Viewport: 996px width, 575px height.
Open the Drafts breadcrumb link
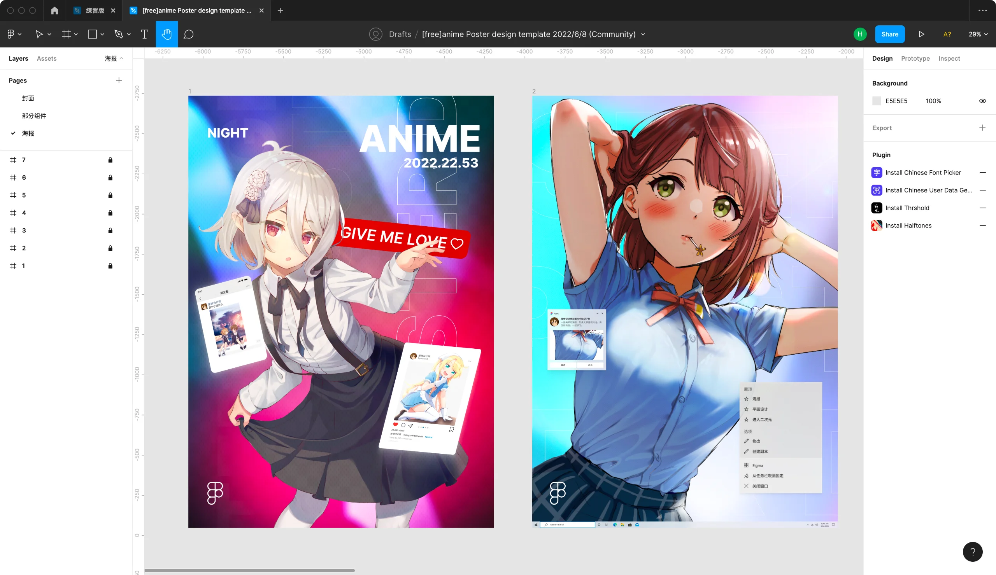click(400, 34)
